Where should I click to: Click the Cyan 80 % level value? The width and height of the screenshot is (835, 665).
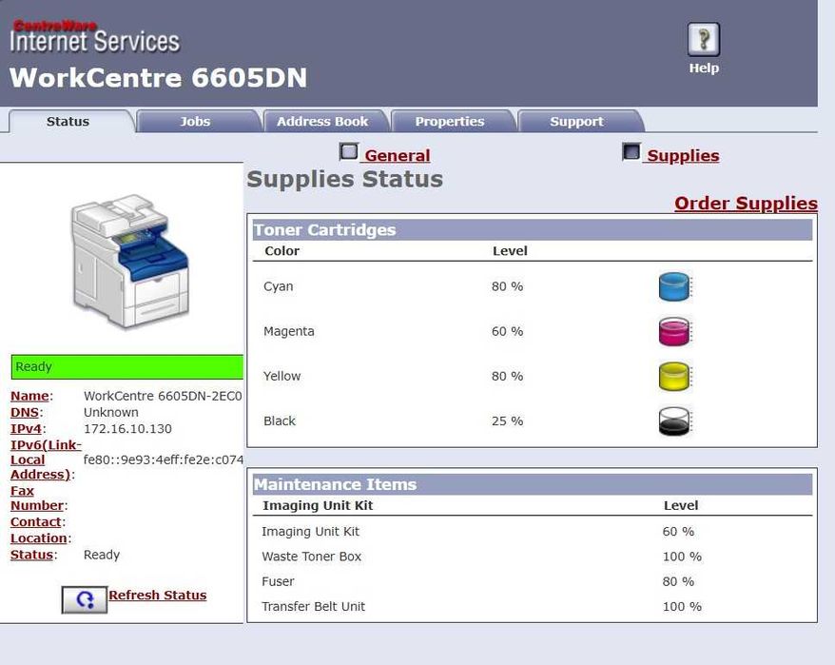pyautogui.click(x=508, y=286)
